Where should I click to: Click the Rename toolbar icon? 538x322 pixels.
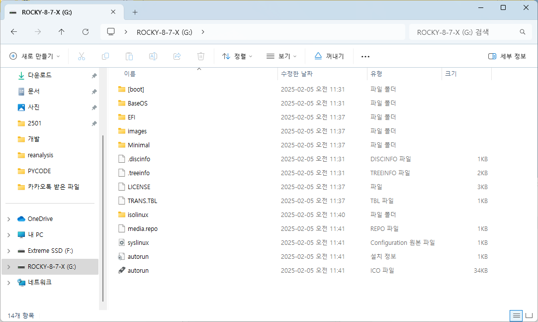pos(153,56)
